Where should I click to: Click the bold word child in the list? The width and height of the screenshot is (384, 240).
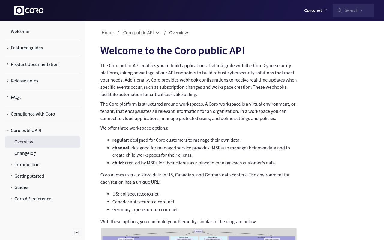(118, 163)
